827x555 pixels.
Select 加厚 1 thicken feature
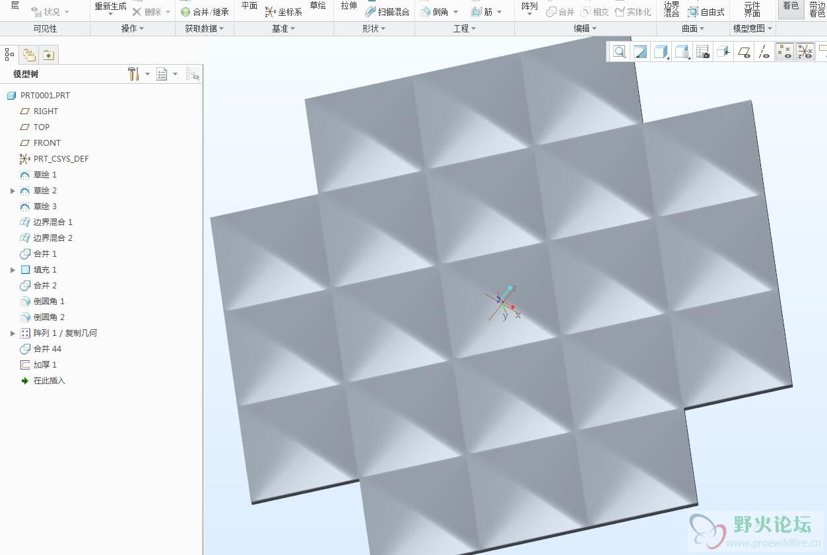[x=38, y=365]
